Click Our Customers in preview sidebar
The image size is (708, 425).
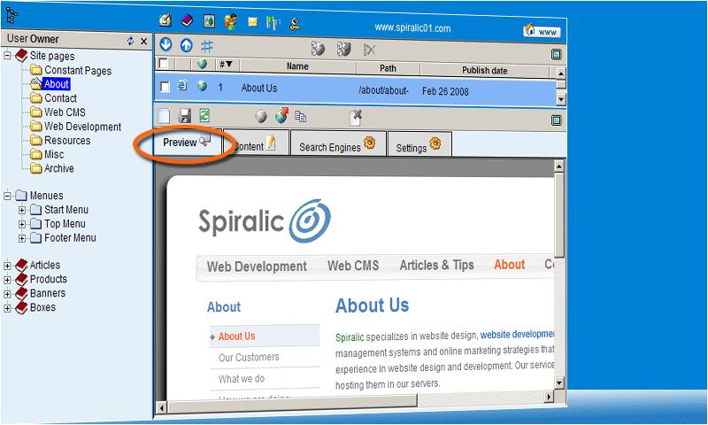pyautogui.click(x=249, y=357)
